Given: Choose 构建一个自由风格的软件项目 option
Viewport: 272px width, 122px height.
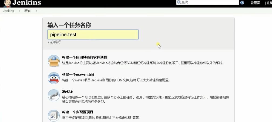Looking at the screenshot, I should click(x=85, y=57).
